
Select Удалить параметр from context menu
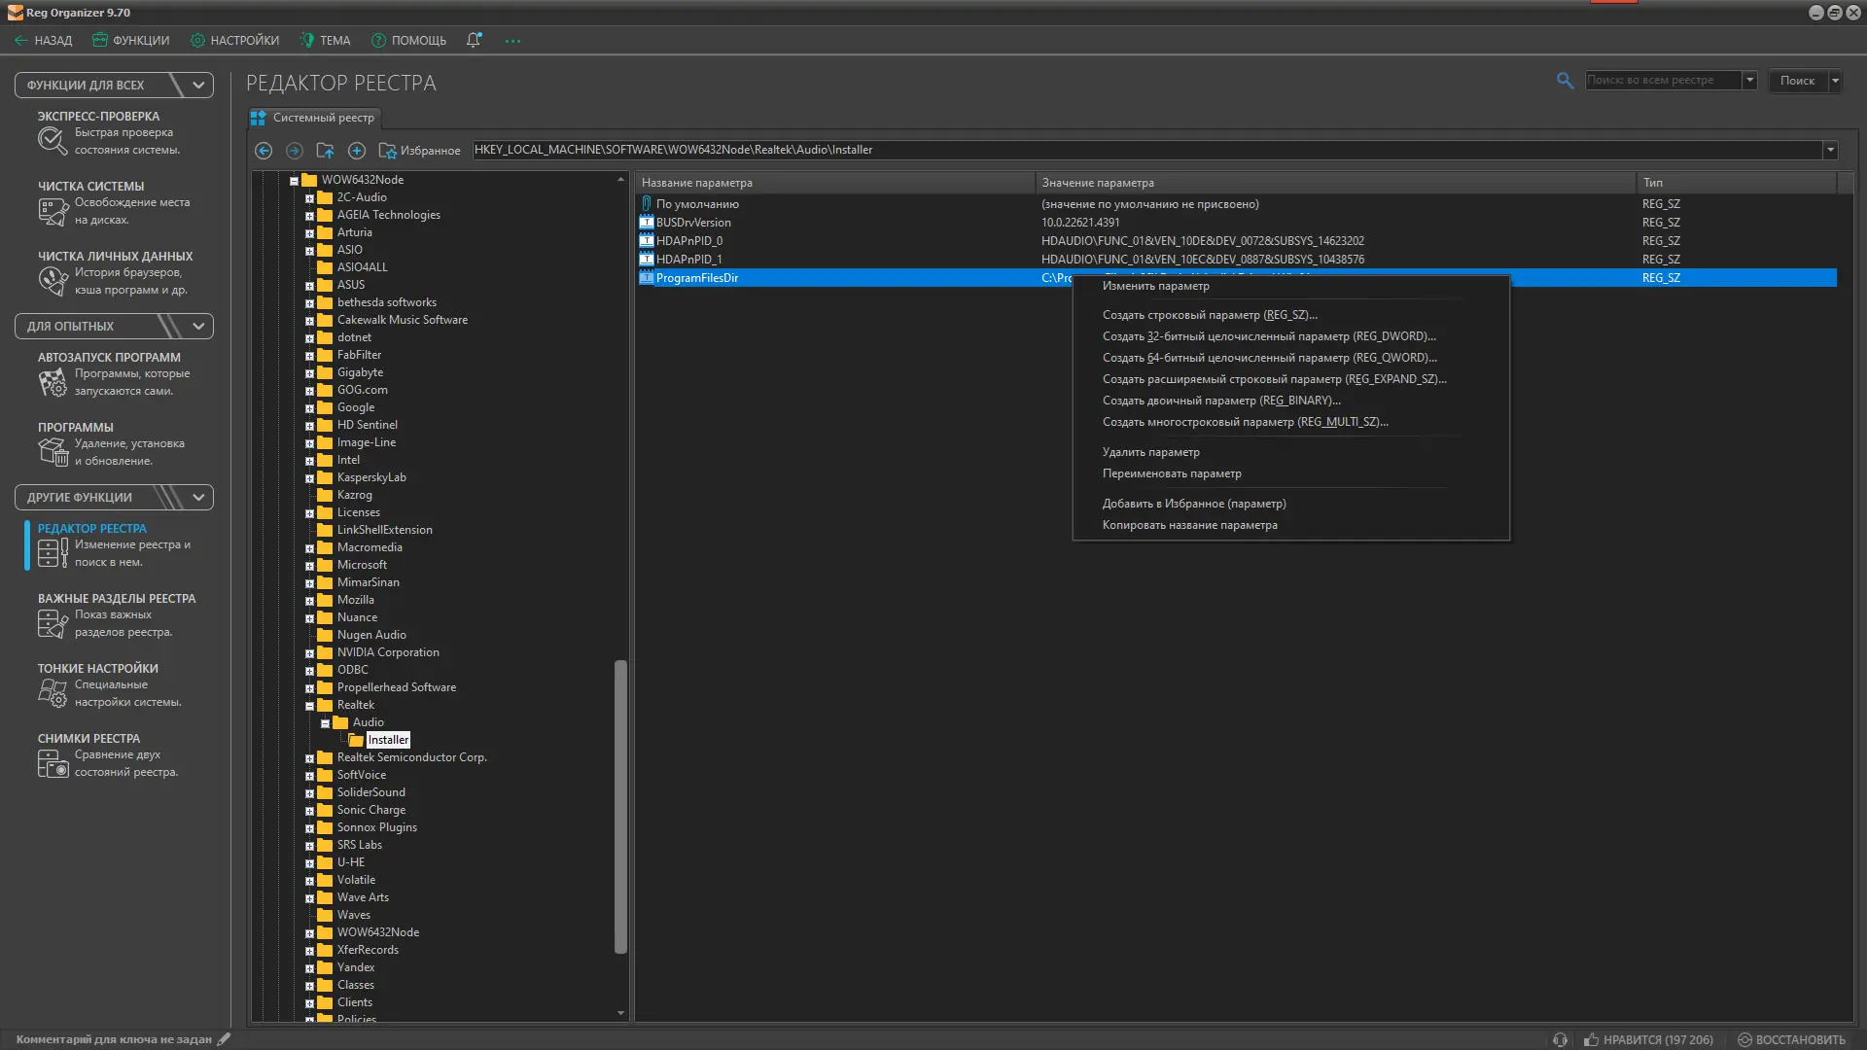pyautogui.click(x=1150, y=452)
